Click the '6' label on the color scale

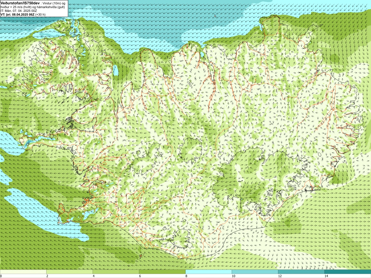[x=140, y=276]
